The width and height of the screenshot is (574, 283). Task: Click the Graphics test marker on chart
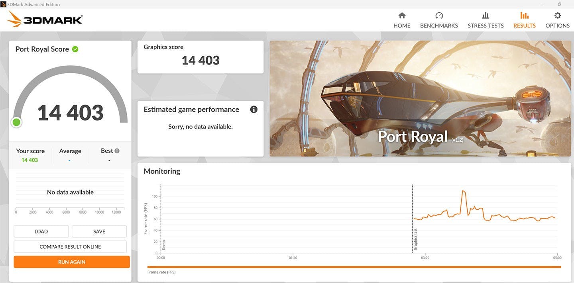[x=415, y=239]
